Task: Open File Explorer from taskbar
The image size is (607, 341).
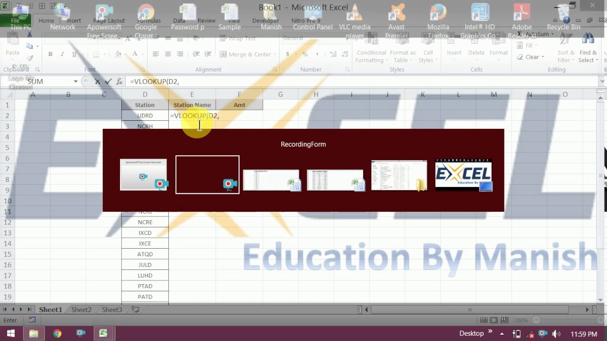Action: 33,333
